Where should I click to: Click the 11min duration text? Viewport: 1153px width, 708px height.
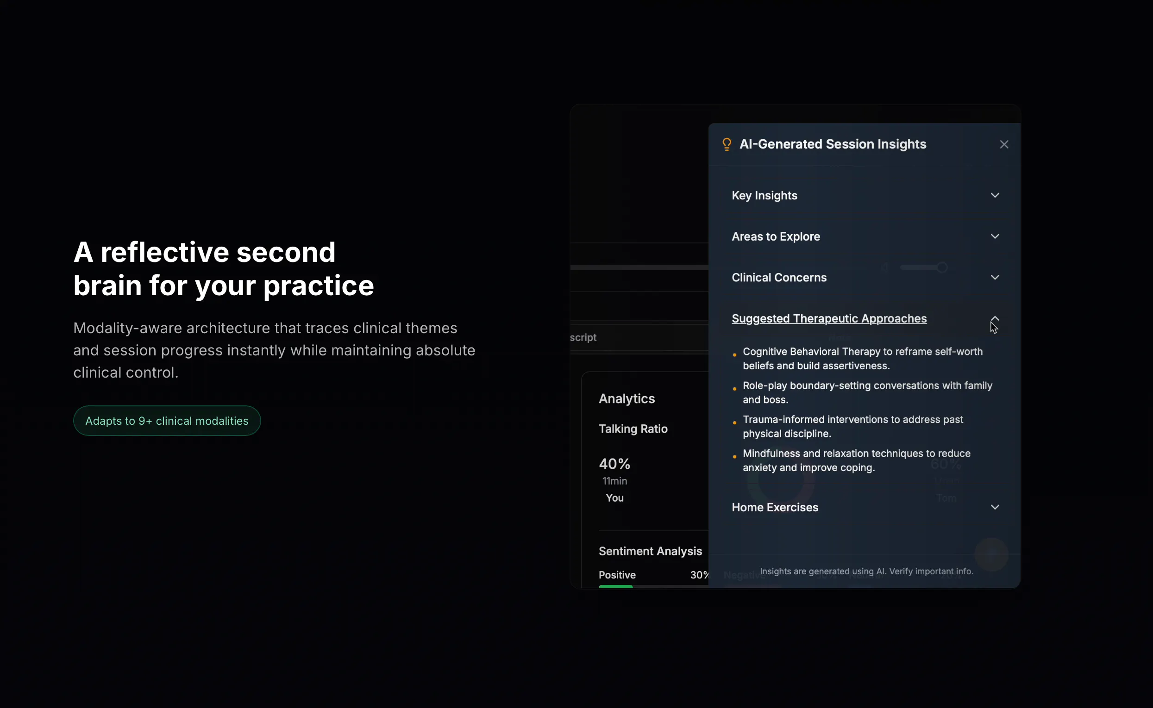point(614,481)
